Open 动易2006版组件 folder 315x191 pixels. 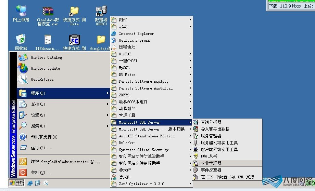tap(151, 101)
